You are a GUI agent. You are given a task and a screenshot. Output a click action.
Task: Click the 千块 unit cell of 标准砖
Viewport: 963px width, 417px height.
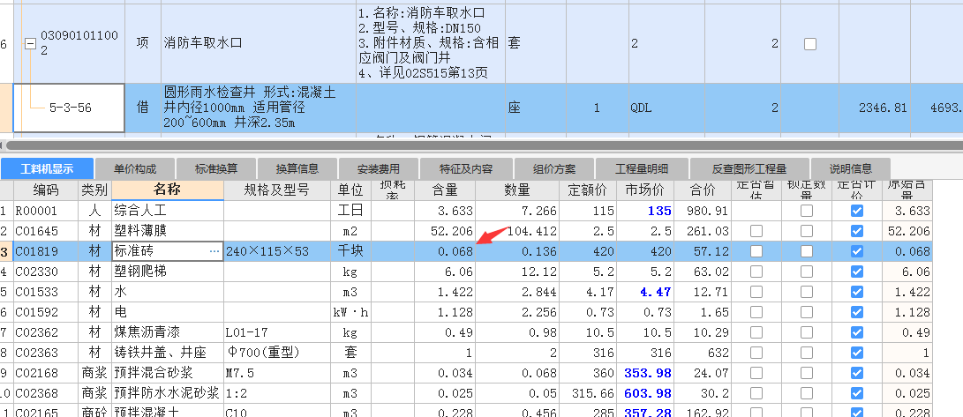point(350,251)
